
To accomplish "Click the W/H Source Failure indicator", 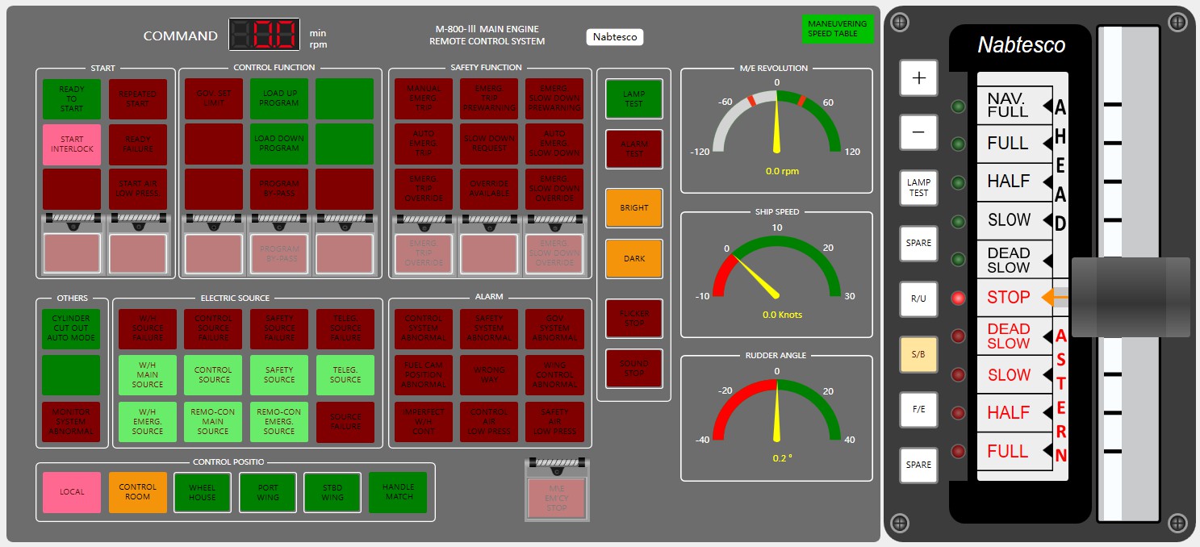I will (148, 328).
